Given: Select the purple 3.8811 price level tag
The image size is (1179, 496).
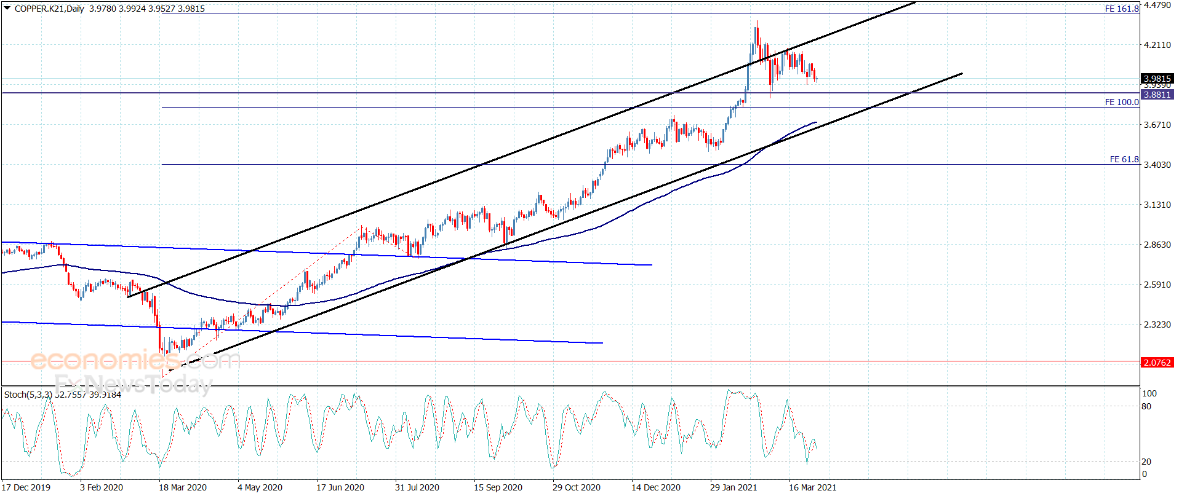Looking at the screenshot, I should click(x=1157, y=95).
